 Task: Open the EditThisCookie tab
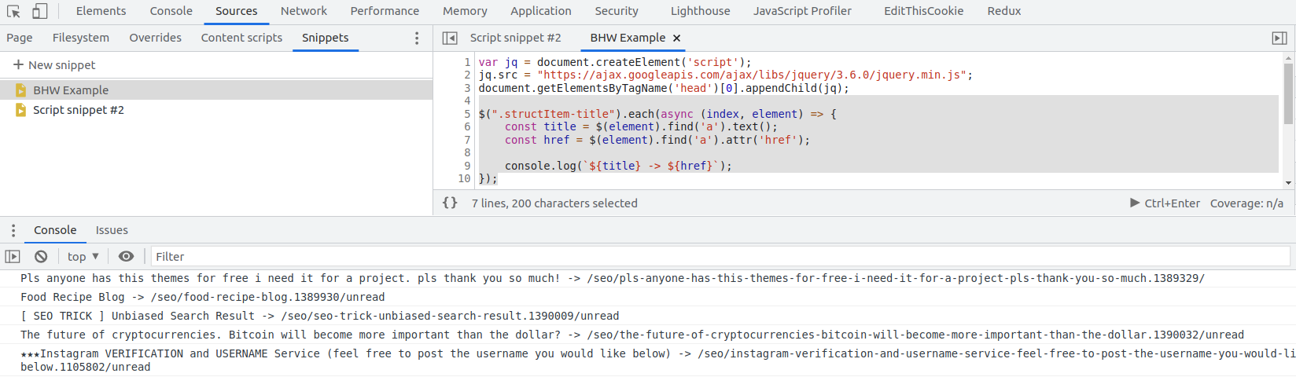[923, 11]
